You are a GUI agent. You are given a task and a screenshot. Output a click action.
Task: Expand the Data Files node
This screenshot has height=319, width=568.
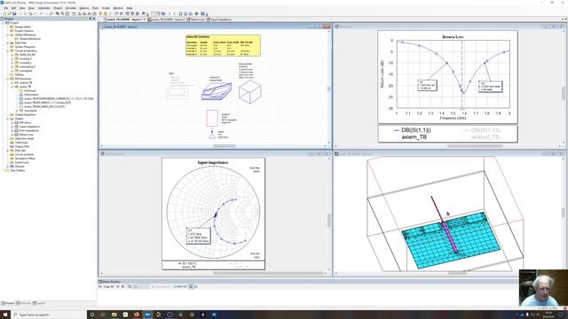point(8,43)
